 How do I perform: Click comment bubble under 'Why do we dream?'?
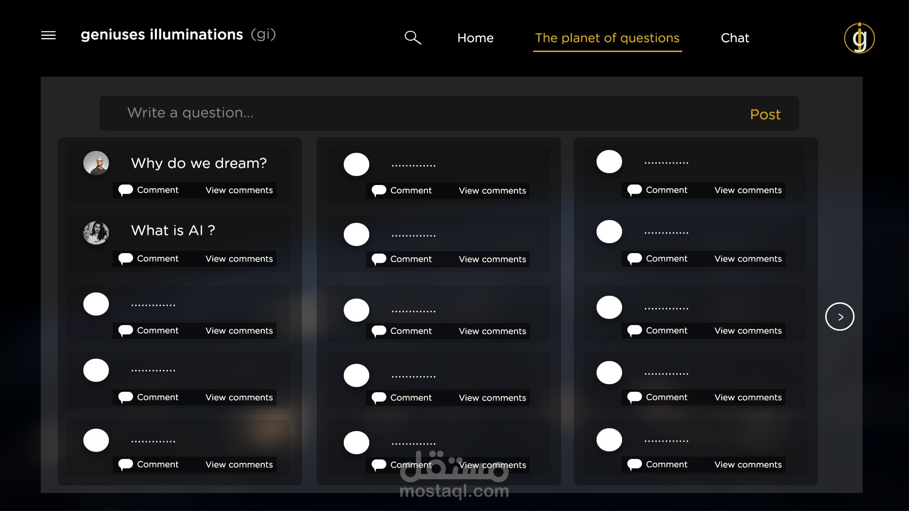pyautogui.click(x=125, y=190)
